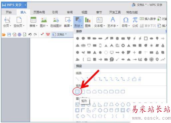171x123 pixels.
Task: Select the cross basic shape
Action: pos(100,110)
